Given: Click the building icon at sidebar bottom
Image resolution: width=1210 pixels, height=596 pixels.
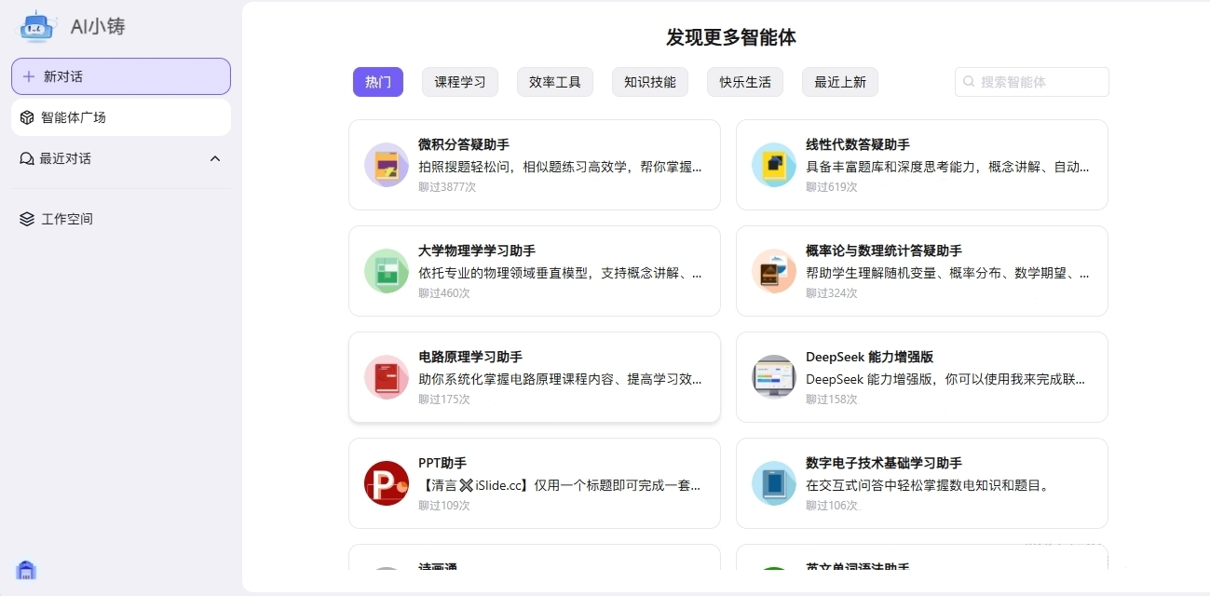Looking at the screenshot, I should coord(26,570).
